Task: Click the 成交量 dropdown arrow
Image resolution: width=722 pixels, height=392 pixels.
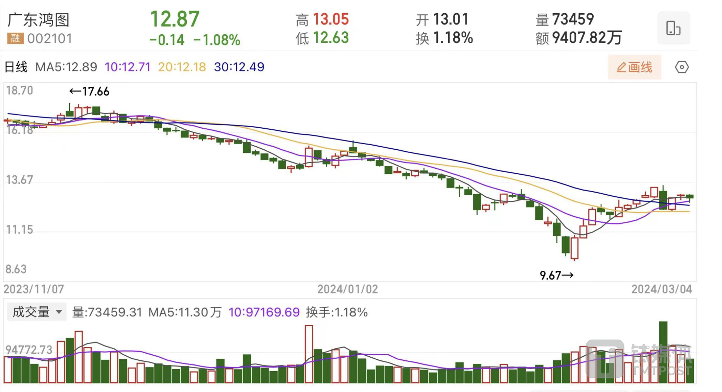Action: tap(59, 312)
